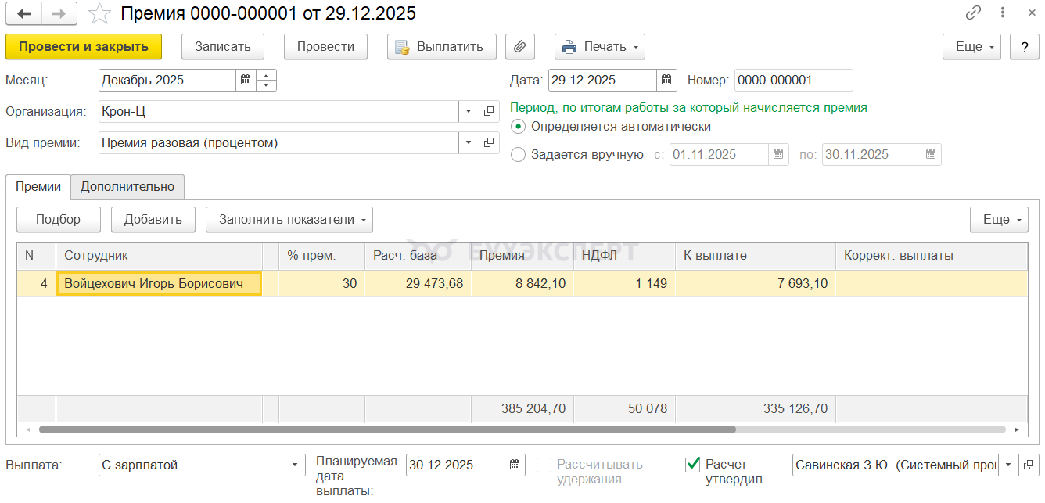The width and height of the screenshot is (1045, 503).
Task: Select Задается вручную radio option
Action: [518, 154]
